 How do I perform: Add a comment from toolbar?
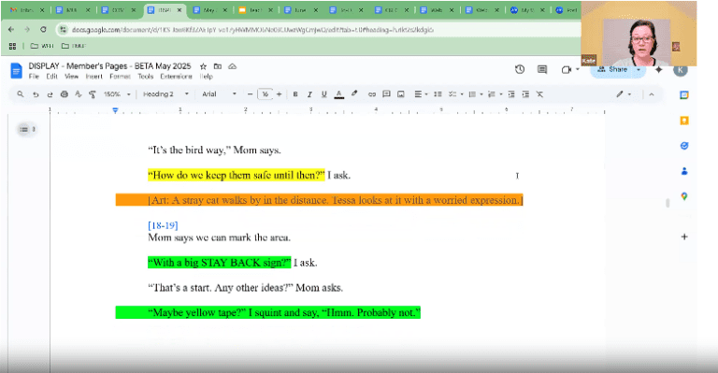(x=386, y=94)
